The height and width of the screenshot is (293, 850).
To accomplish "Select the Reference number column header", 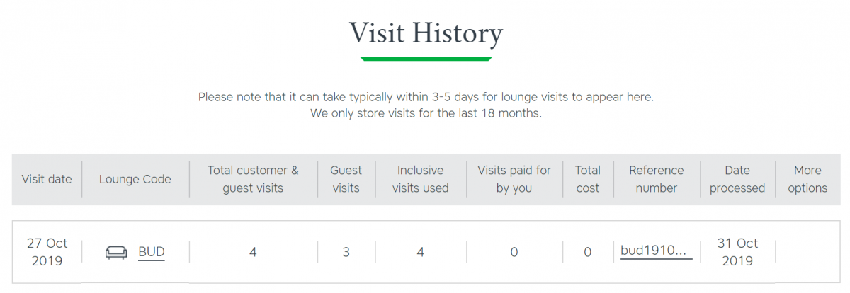I will point(657,179).
